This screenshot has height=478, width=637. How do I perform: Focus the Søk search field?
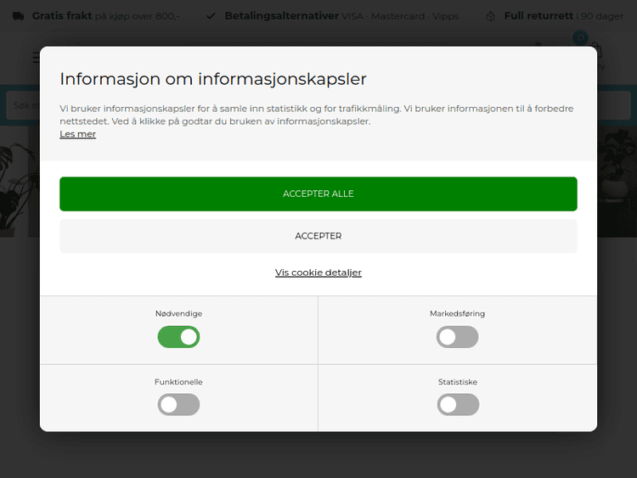pyautogui.click(x=21, y=105)
